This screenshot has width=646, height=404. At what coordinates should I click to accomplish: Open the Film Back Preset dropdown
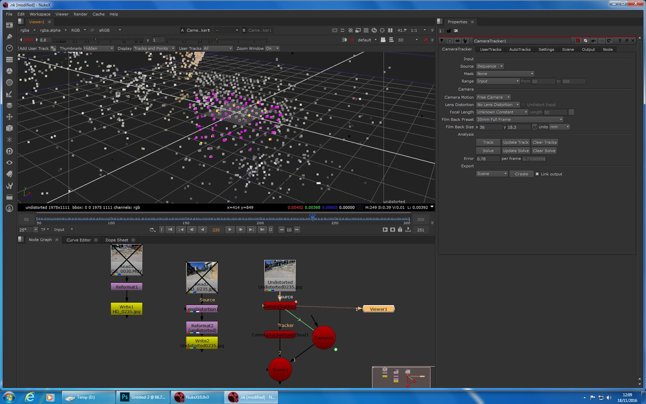pos(519,119)
